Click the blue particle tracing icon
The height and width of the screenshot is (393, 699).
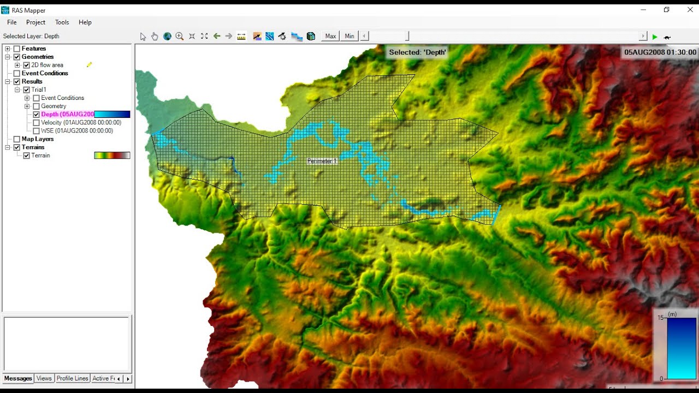click(270, 37)
